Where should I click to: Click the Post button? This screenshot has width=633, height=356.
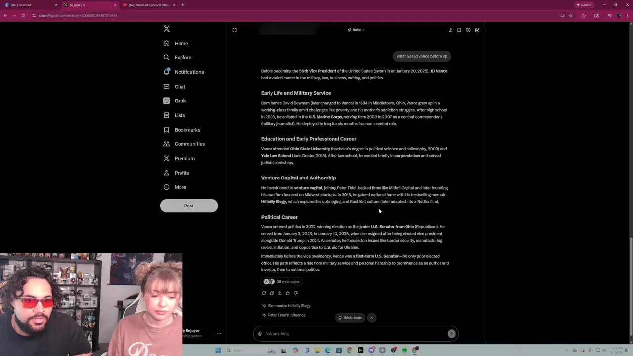coord(189,206)
